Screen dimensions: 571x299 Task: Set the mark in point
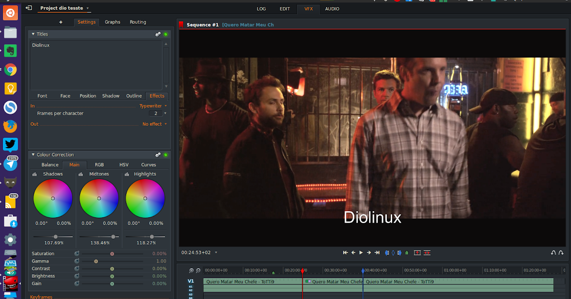pos(387,253)
